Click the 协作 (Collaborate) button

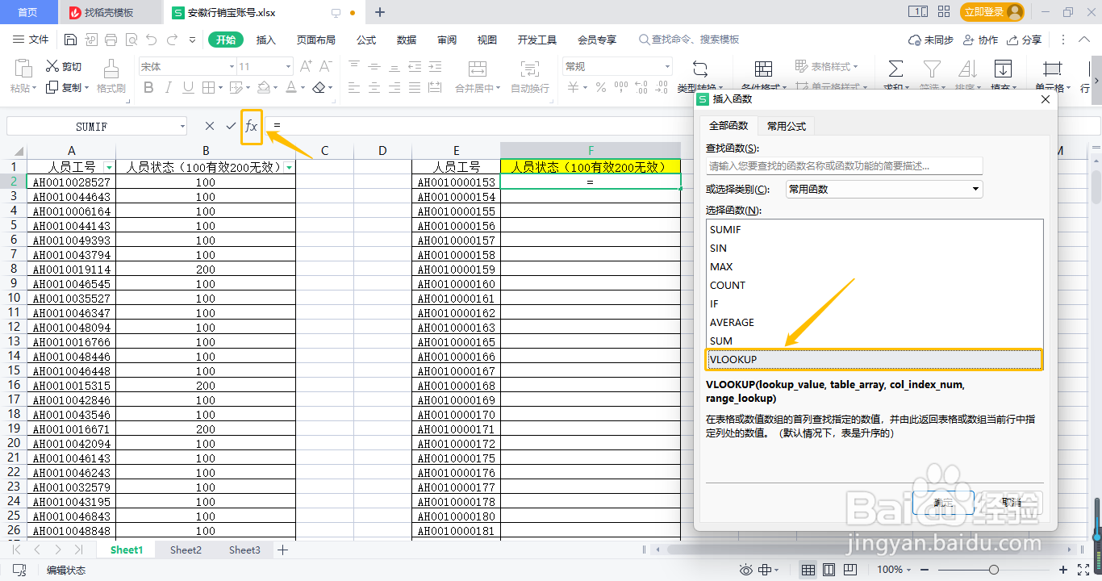coord(980,40)
